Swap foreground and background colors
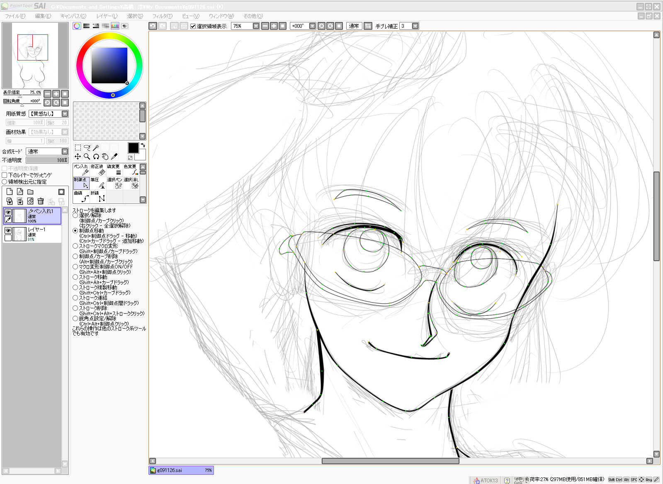Viewport: 663px width, 484px height. tap(143, 145)
